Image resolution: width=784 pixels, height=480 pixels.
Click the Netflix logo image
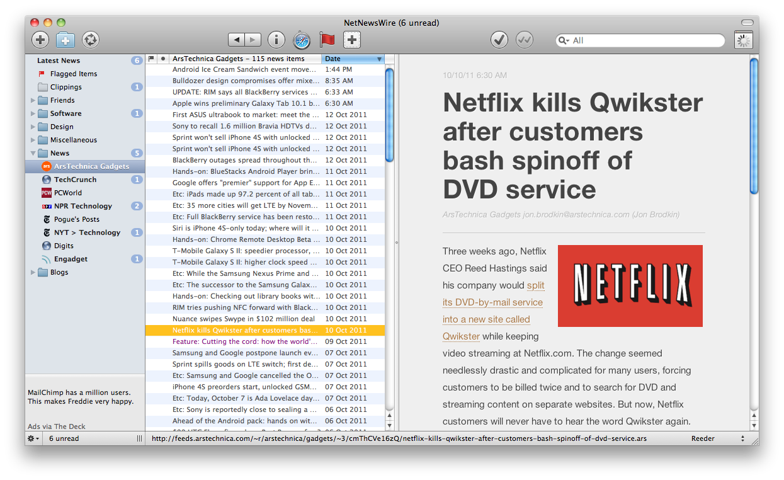point(630,286)
